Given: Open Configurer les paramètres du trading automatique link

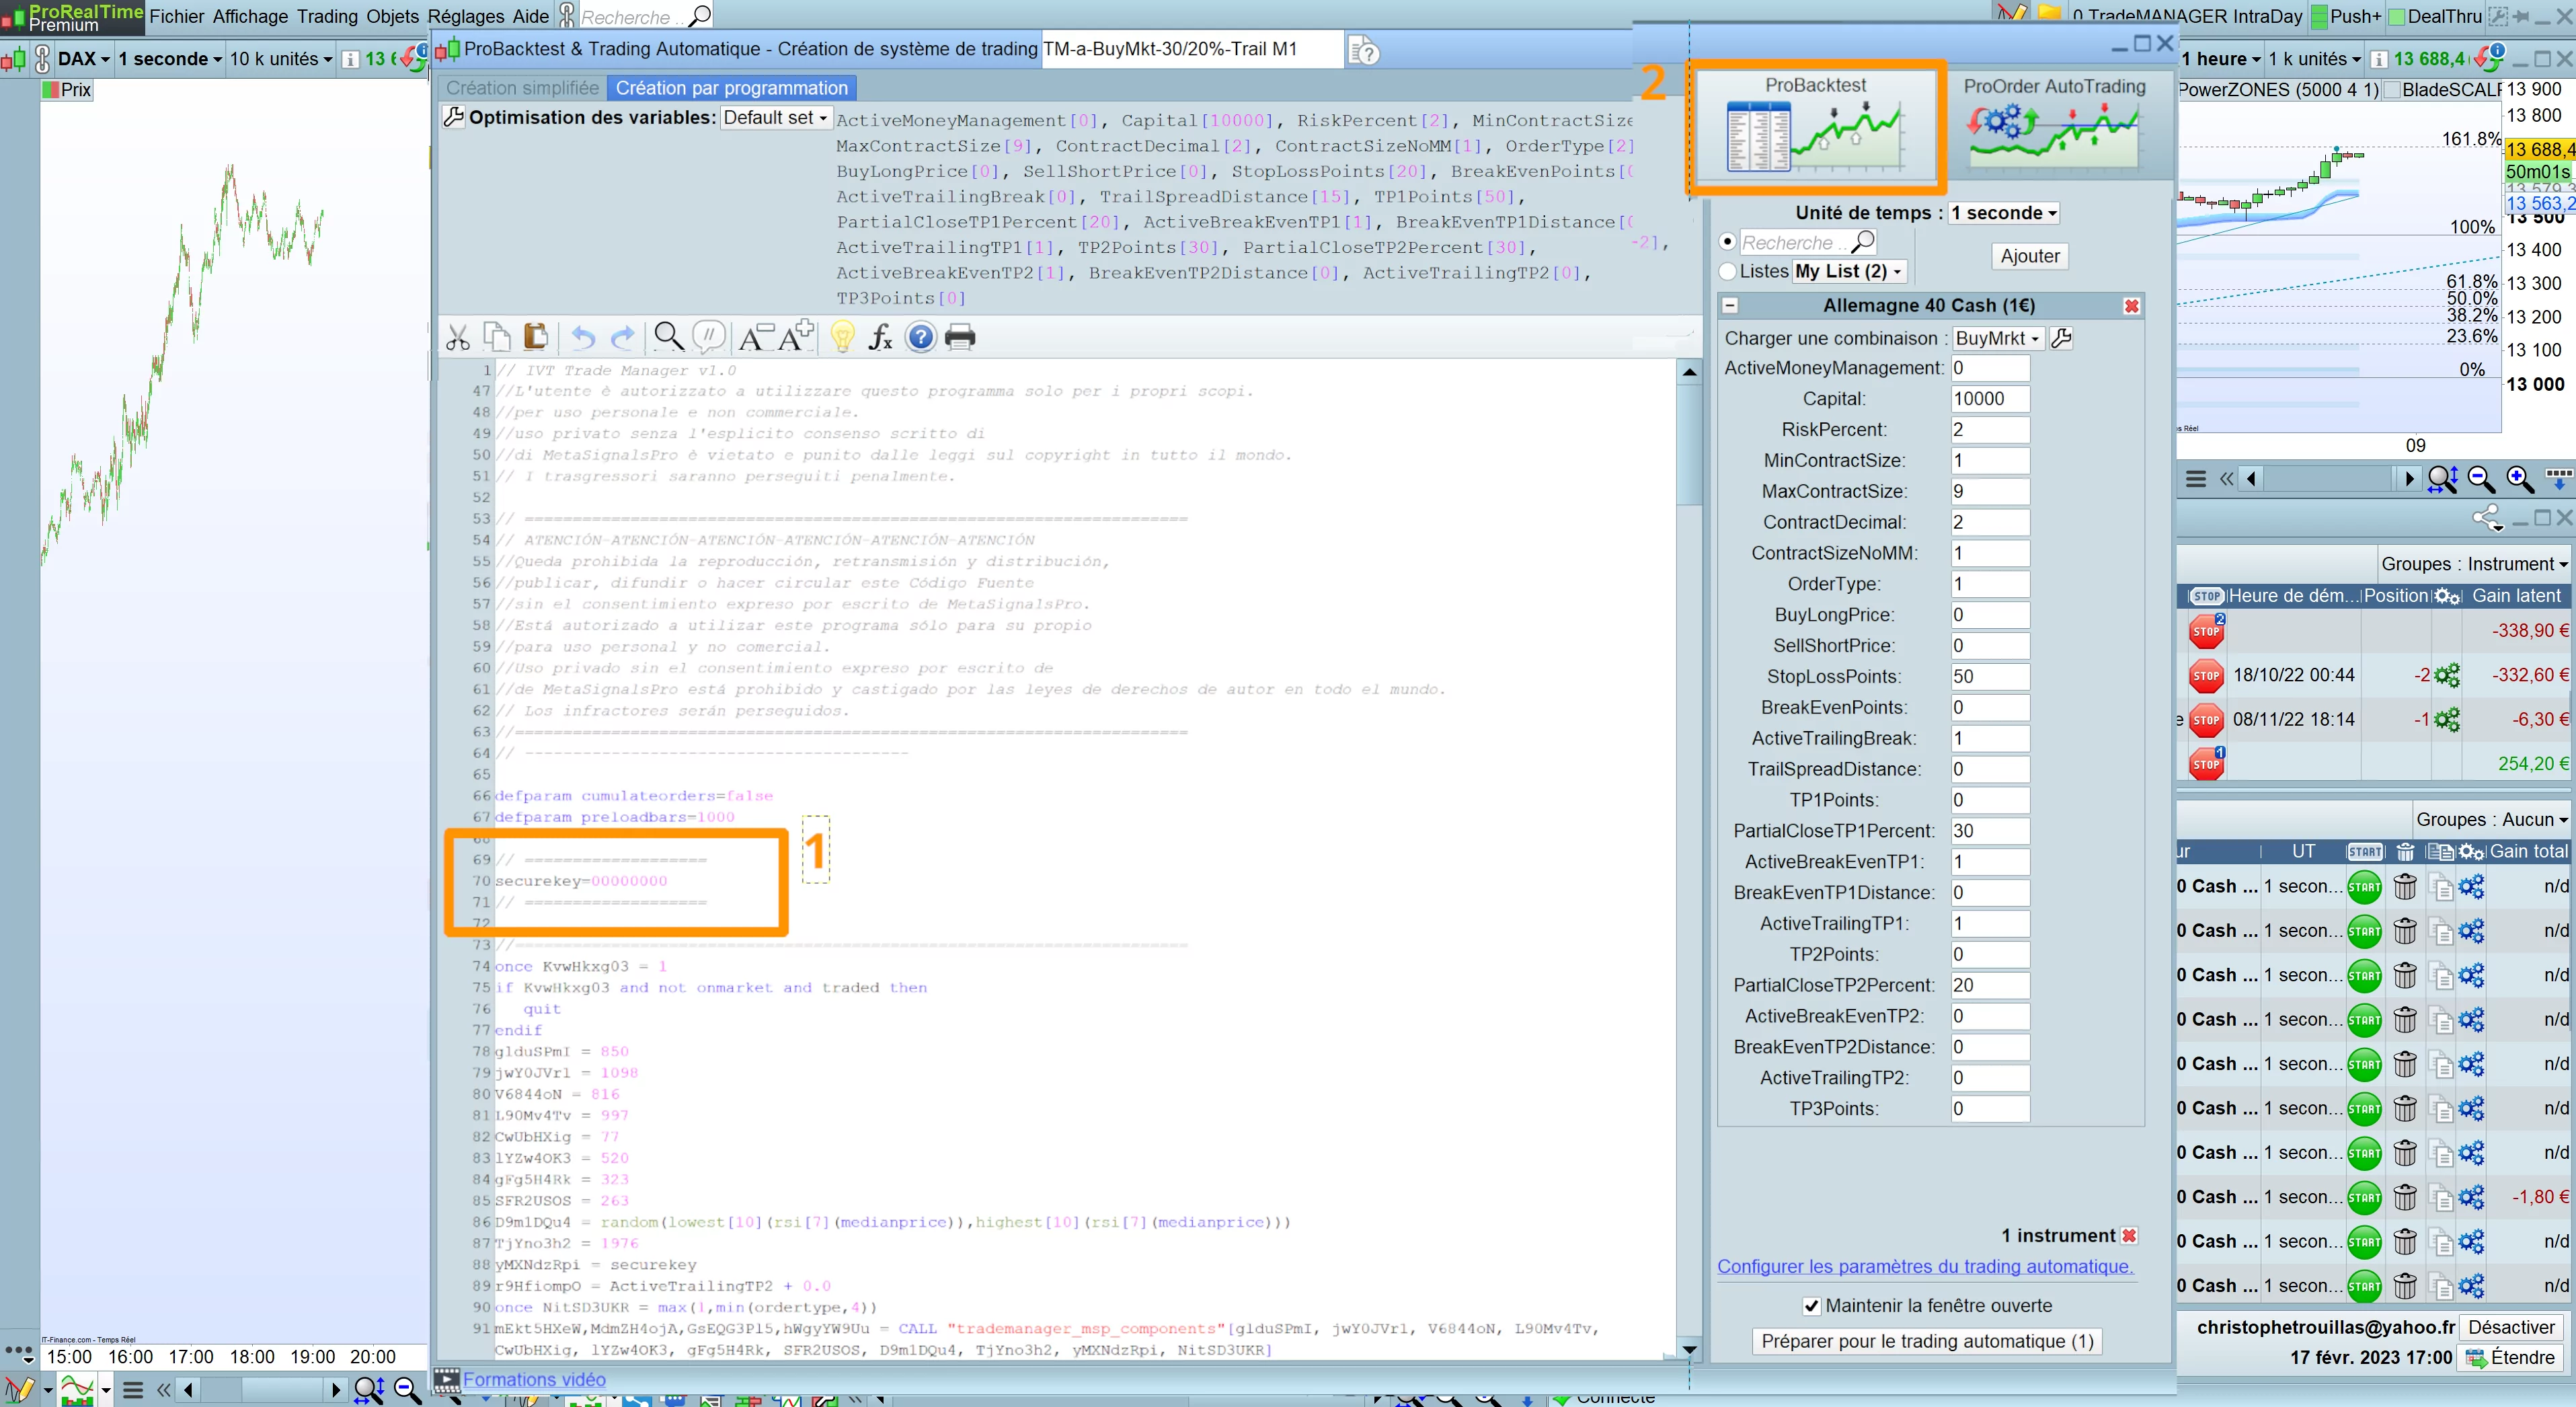Looking at the screenshot, I should coord(1924,1267).
